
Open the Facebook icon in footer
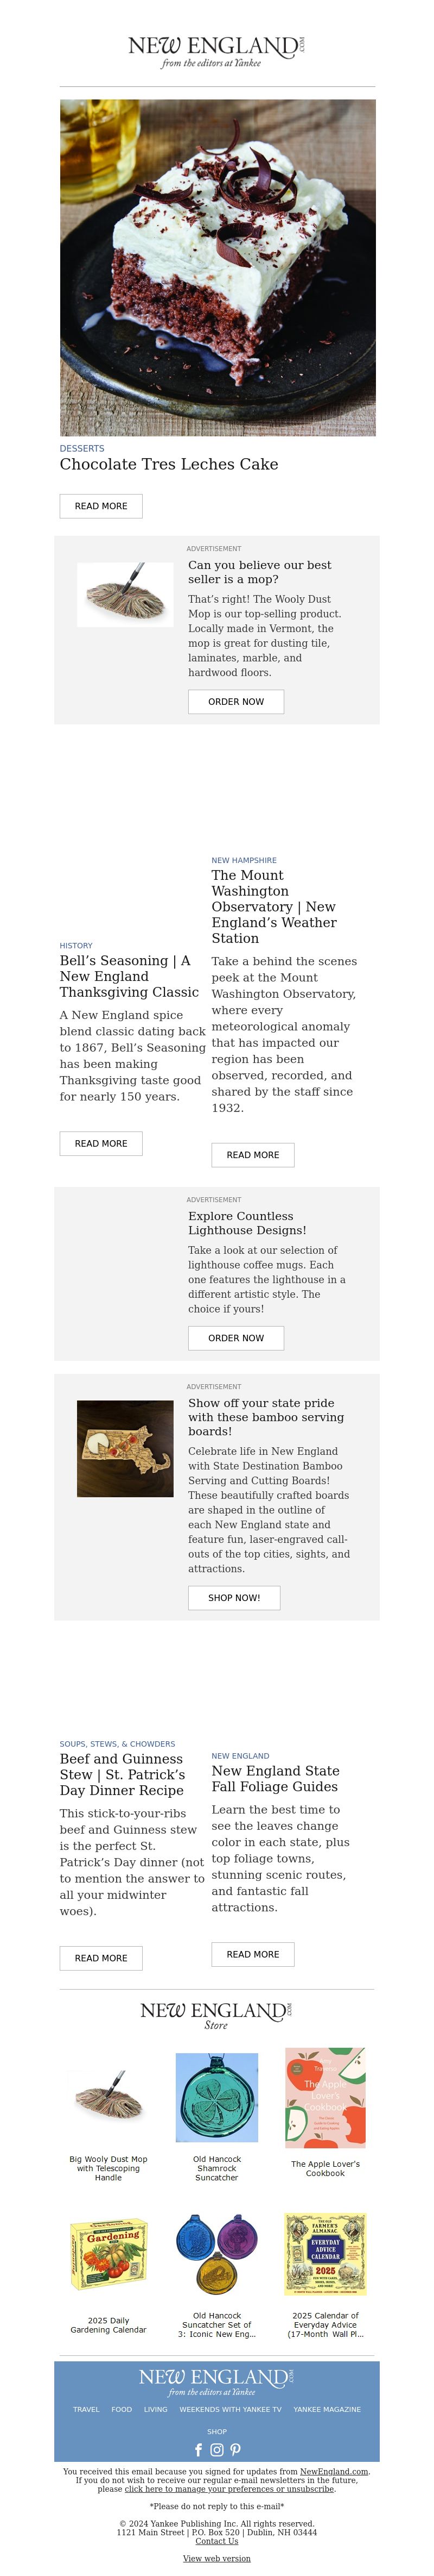click(199, 2449)
